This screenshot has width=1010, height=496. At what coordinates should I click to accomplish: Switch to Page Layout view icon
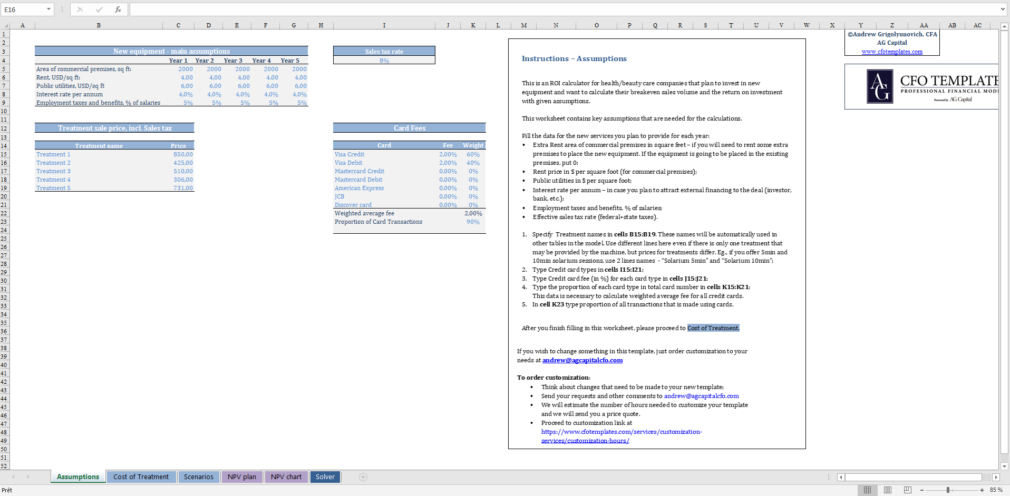tap(888, 490)
